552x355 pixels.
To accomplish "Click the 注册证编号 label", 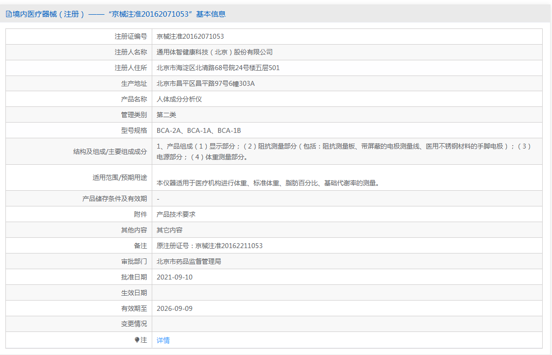I will point(131,37).
